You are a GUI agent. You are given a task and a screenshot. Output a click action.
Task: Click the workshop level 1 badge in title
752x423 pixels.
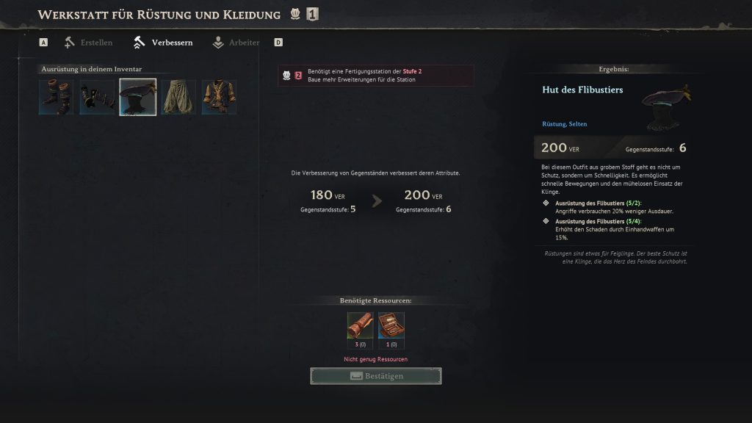(x=312, y=15)
